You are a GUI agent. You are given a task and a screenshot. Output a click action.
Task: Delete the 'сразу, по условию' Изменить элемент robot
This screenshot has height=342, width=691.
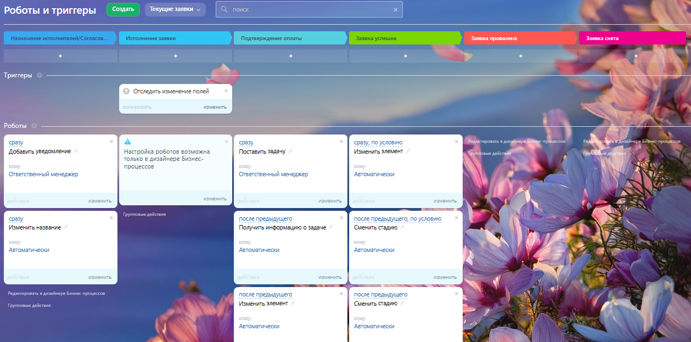(456, 141)
